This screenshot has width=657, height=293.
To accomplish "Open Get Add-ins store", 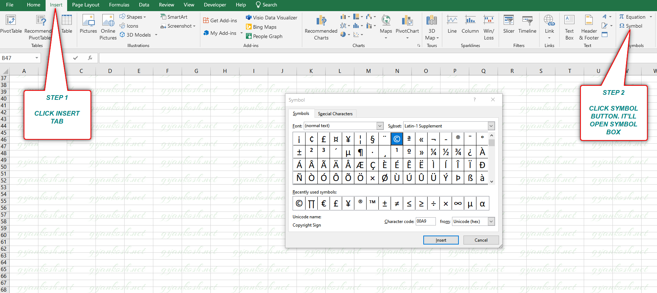I will click(x=220, y=20).
